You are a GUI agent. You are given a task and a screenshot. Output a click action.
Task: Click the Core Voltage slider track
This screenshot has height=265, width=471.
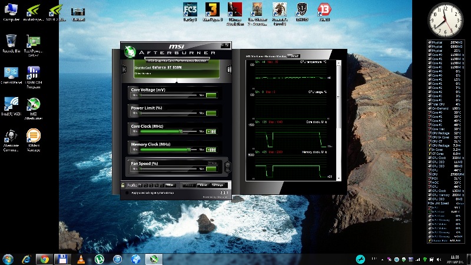tap(168, 95)
